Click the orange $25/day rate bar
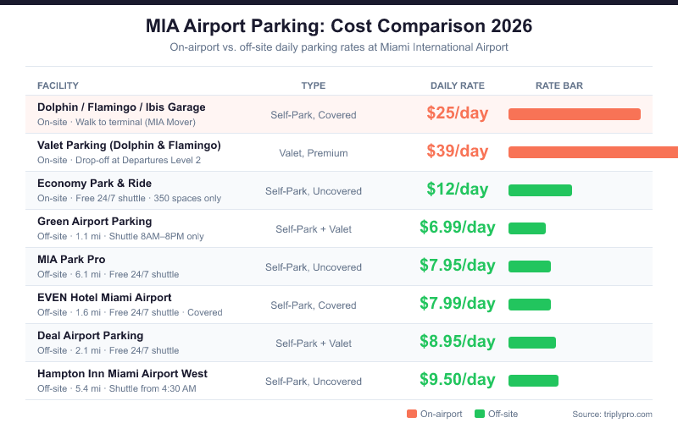This screenshot has height=423, width=678. click(x=574, y=114)
